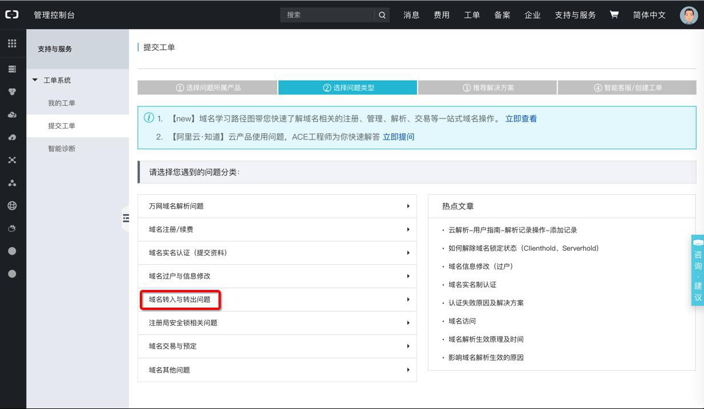Open the user avatar menu
Screen dimensions: 704x409
[689, 15]
